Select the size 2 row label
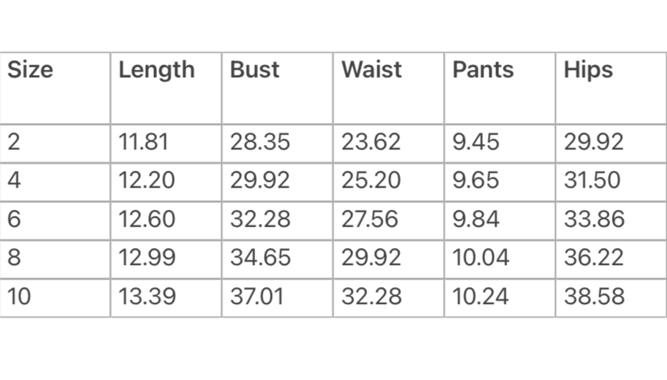Viewport: 667px width, 380px height. (13, 141)
